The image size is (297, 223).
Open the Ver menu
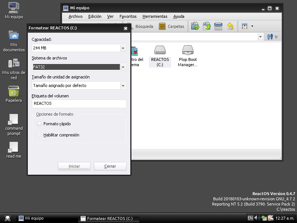point(110,16)
